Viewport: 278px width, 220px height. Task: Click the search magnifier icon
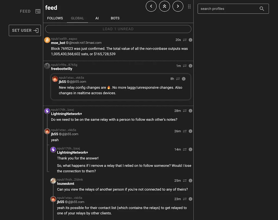click(261, 9)
